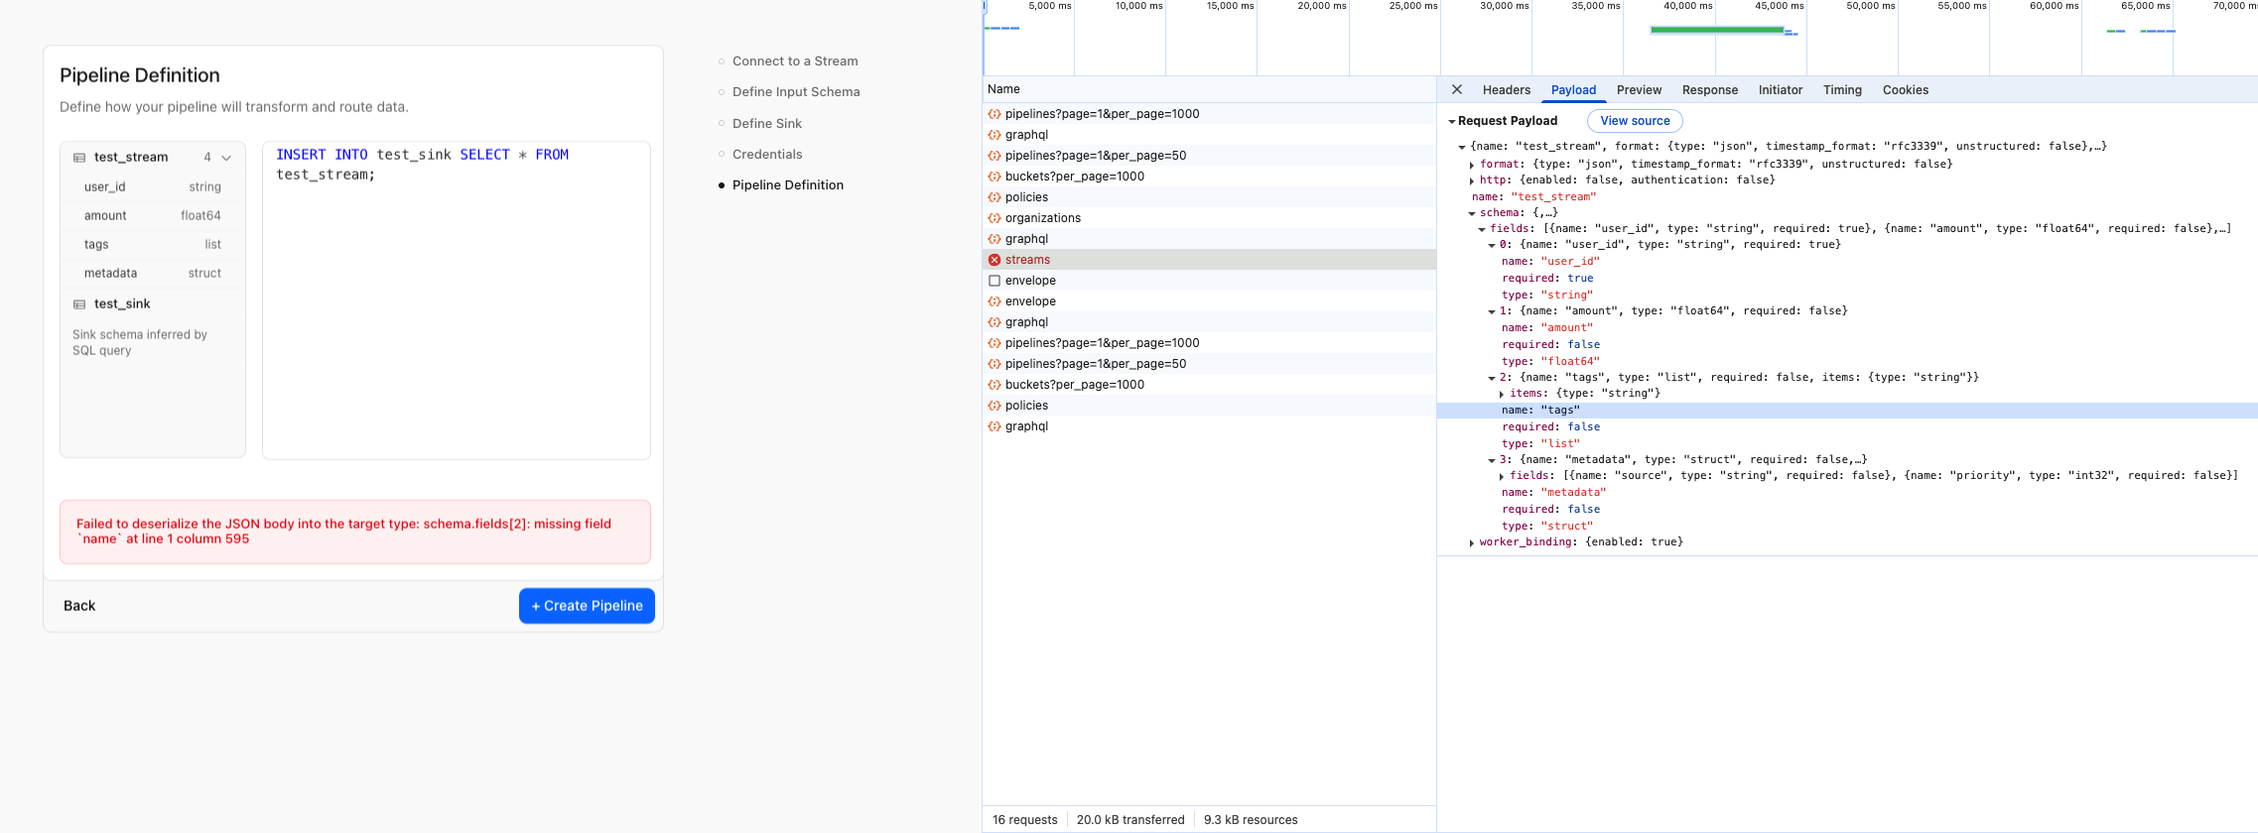The image size is (2258, 833).
Task: Select the first envelope request document icon
Action: click(995, 281)
